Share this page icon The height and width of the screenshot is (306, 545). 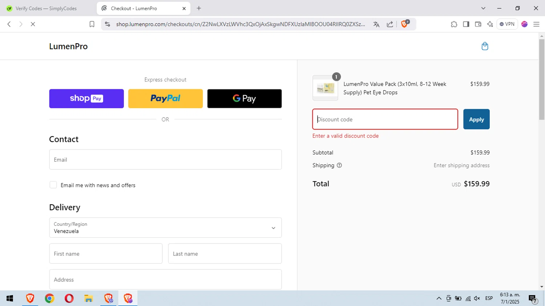pos(390,24)
